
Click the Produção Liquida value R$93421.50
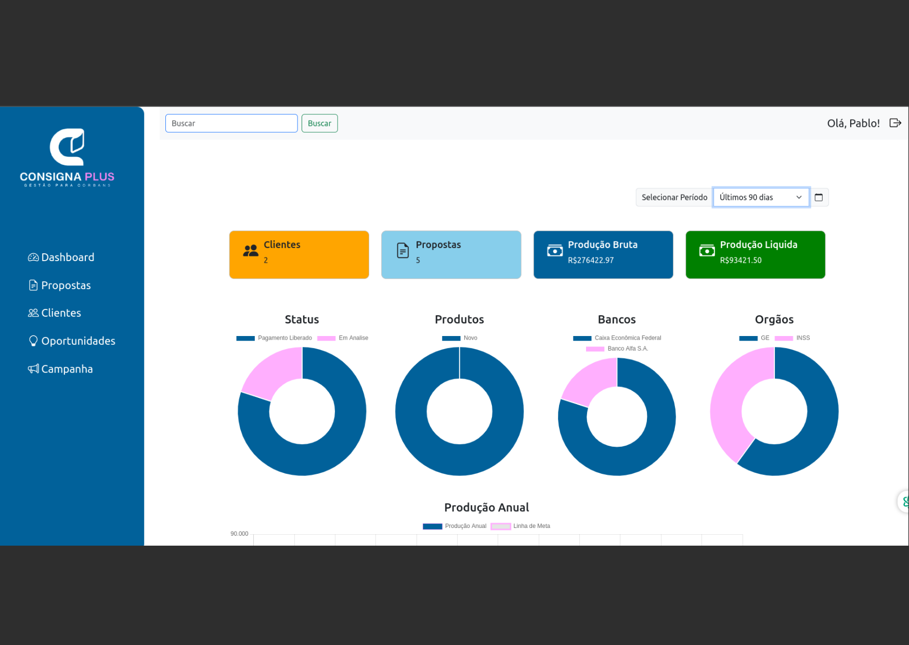(741, 260)
